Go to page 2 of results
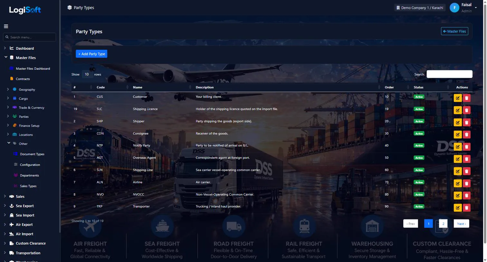Viewport: 487px width, 262px height. [x=443, y=224]
